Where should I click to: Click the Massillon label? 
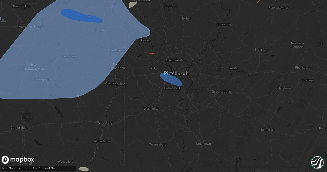point(25,27)
